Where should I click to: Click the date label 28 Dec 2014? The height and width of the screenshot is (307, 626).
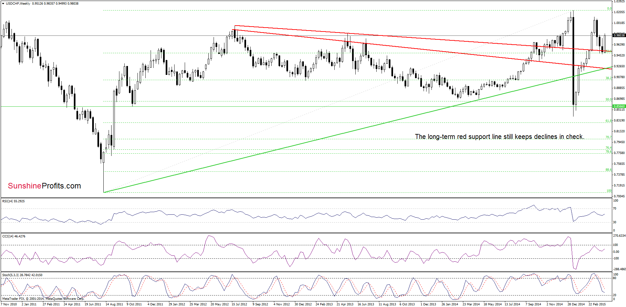coord(576,304)
